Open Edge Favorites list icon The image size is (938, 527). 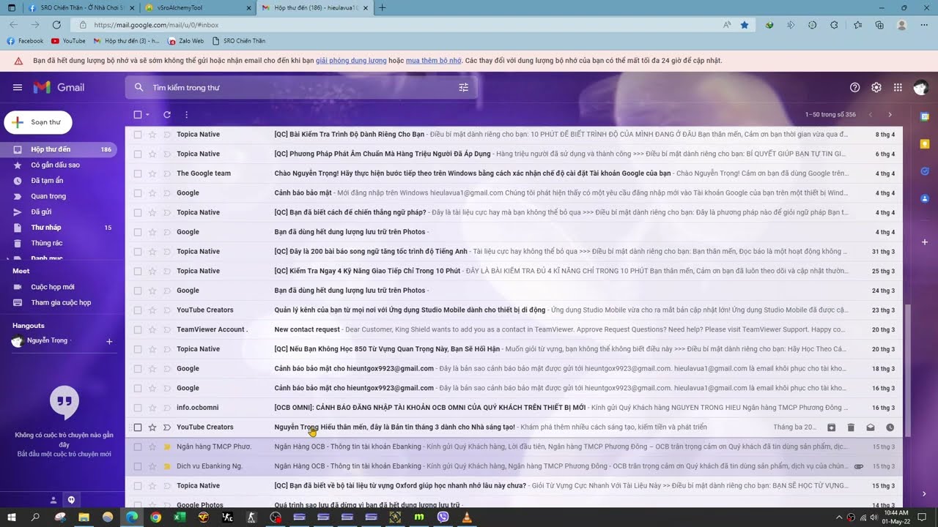[857, 25]
